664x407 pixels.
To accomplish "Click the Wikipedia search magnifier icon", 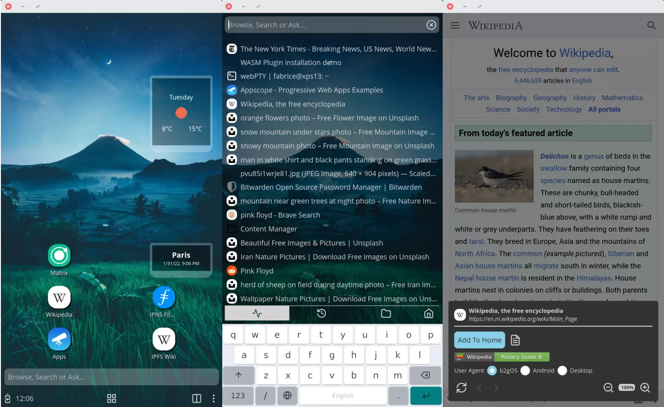I will pyautogui.click(x=651, y=25).
